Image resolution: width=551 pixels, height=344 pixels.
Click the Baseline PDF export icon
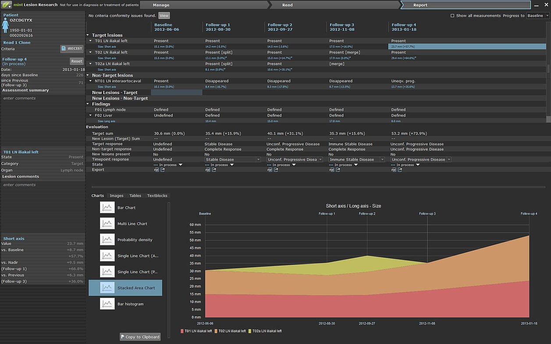click(156, 170)
